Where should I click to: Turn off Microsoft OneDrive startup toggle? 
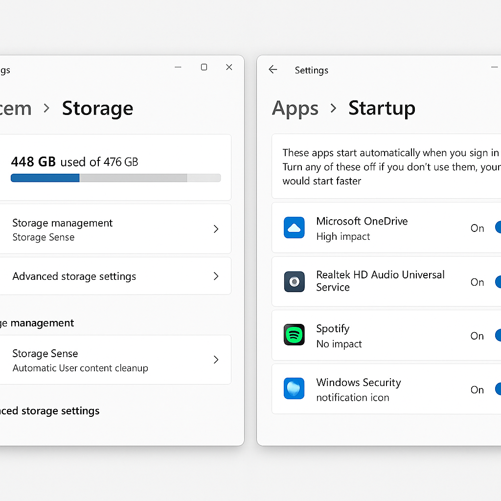coord(498,228)
